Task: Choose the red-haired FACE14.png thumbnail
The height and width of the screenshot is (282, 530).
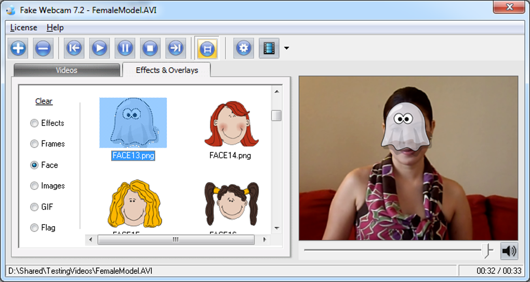Action: tap(232, 123)
